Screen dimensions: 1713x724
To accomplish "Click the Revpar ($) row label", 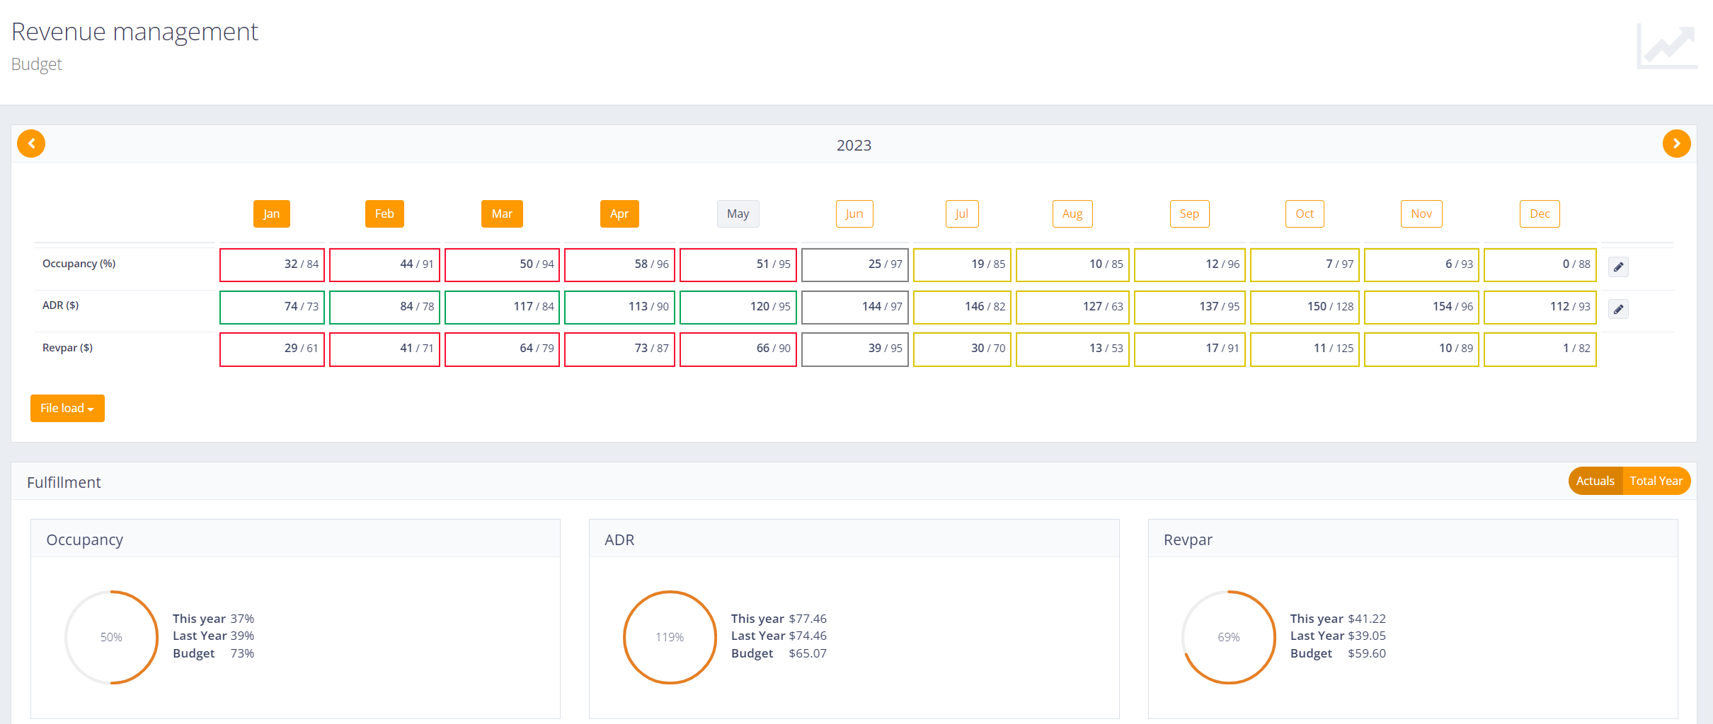I will pyautogui.click(x=67, y=348).
